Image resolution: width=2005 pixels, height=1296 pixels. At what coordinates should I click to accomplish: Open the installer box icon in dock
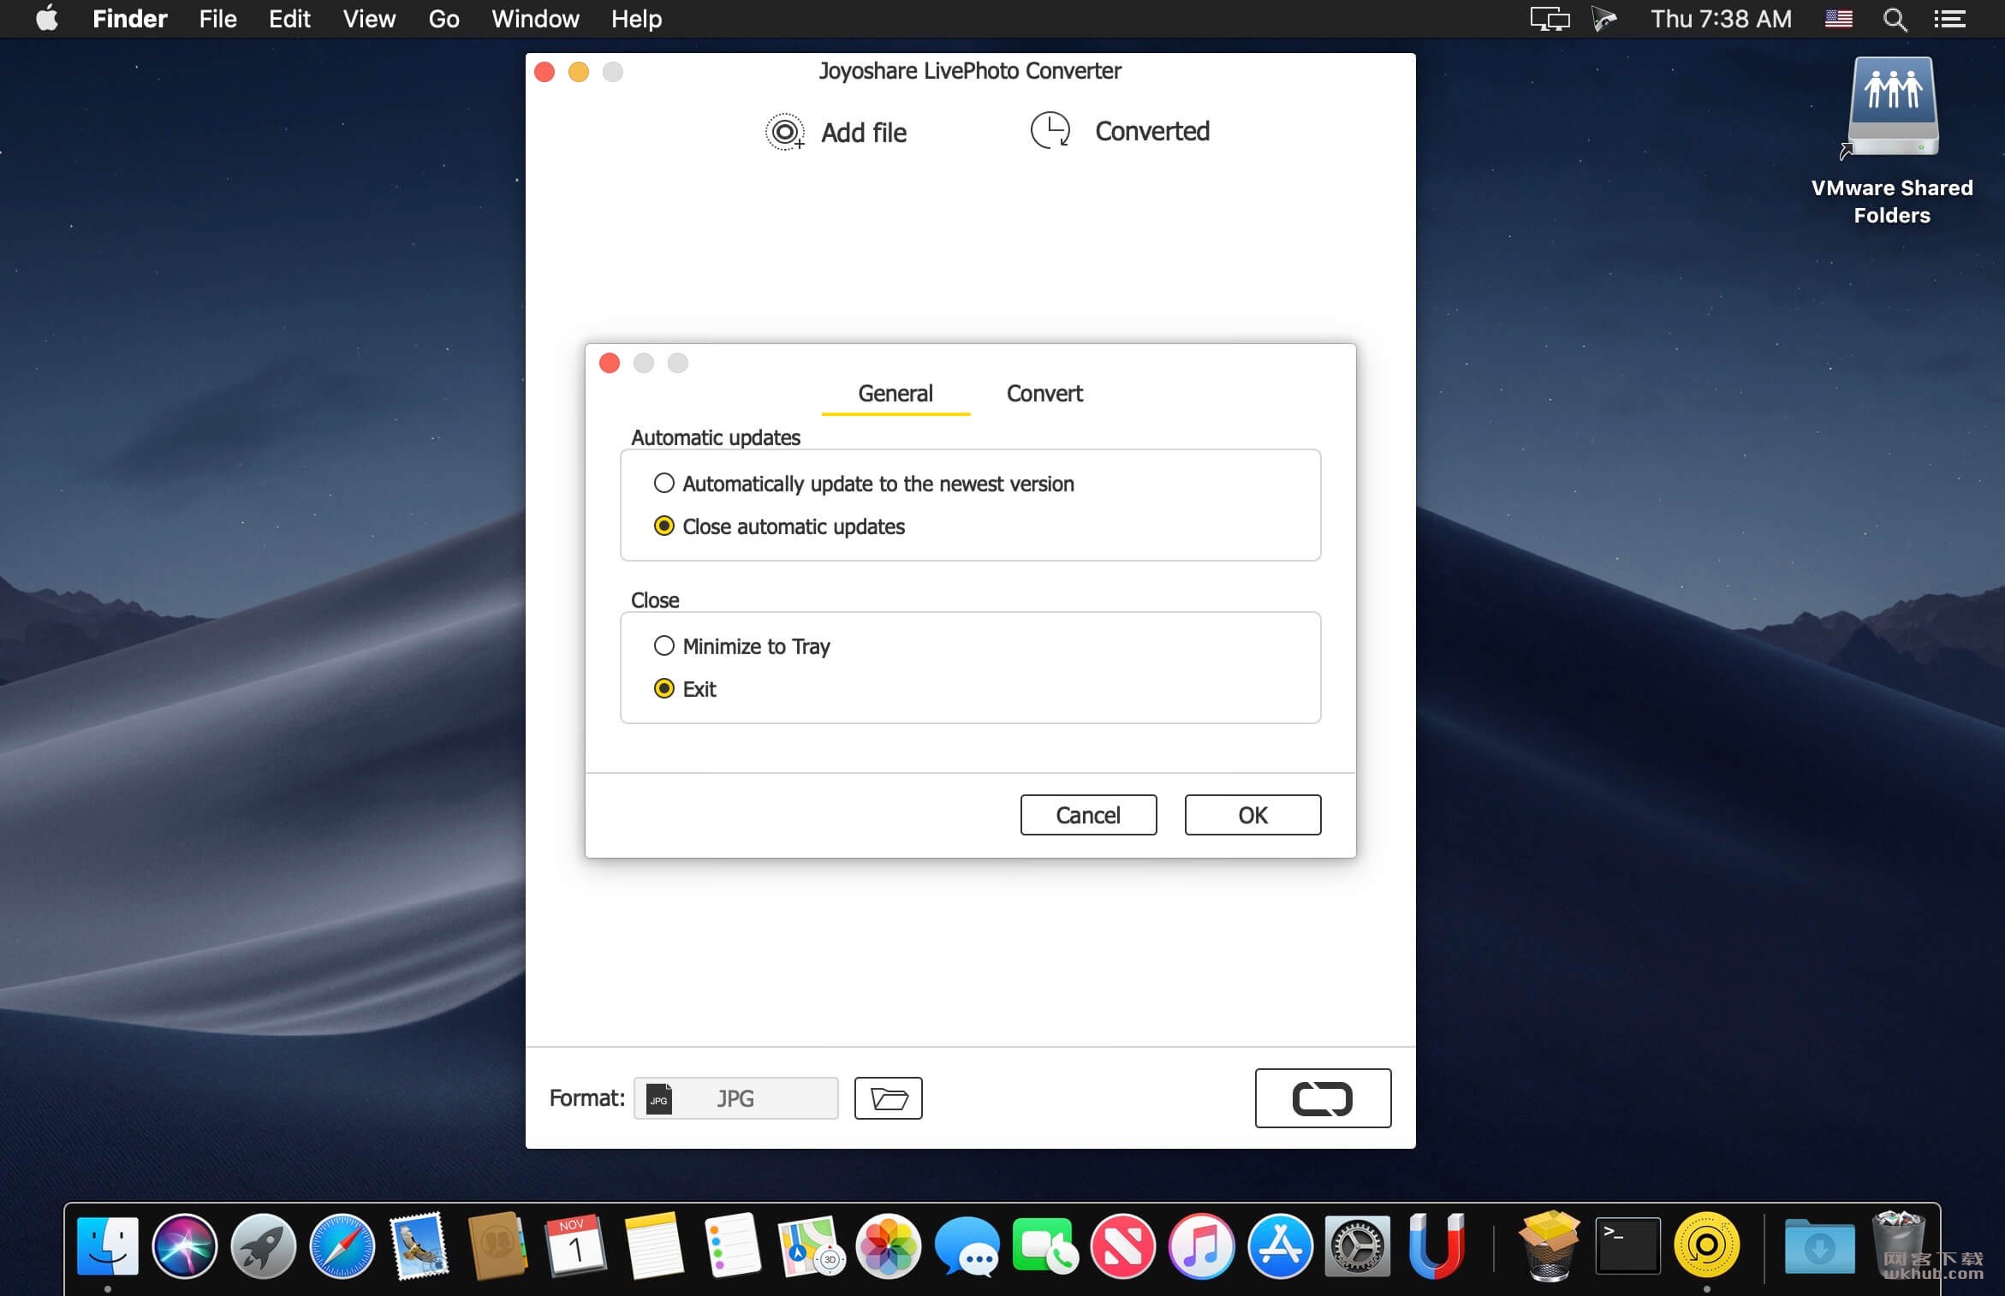coord(1549,1245)
